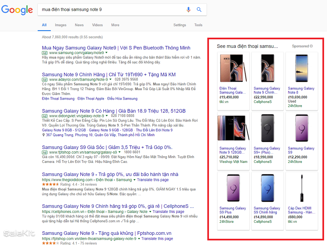Viewport: 327px width, 245px height.
Task: Click the Điện Thoại Apple sitelink
Action: tap(90, 99)
